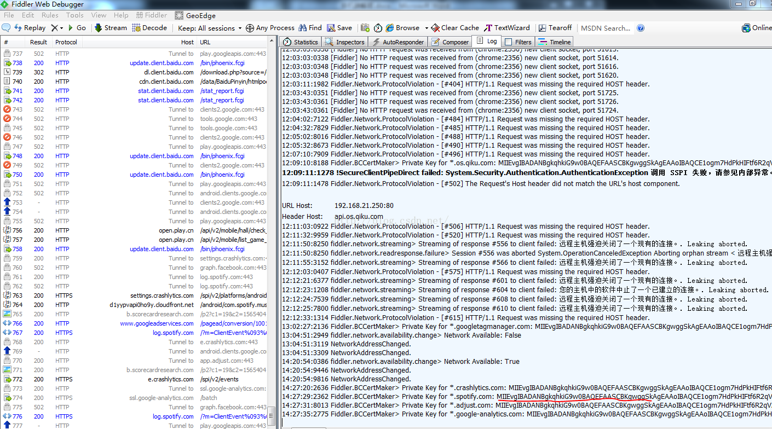Select session 757 open.play.cn list_game
The image size is (772, 429).
point(134,240)
